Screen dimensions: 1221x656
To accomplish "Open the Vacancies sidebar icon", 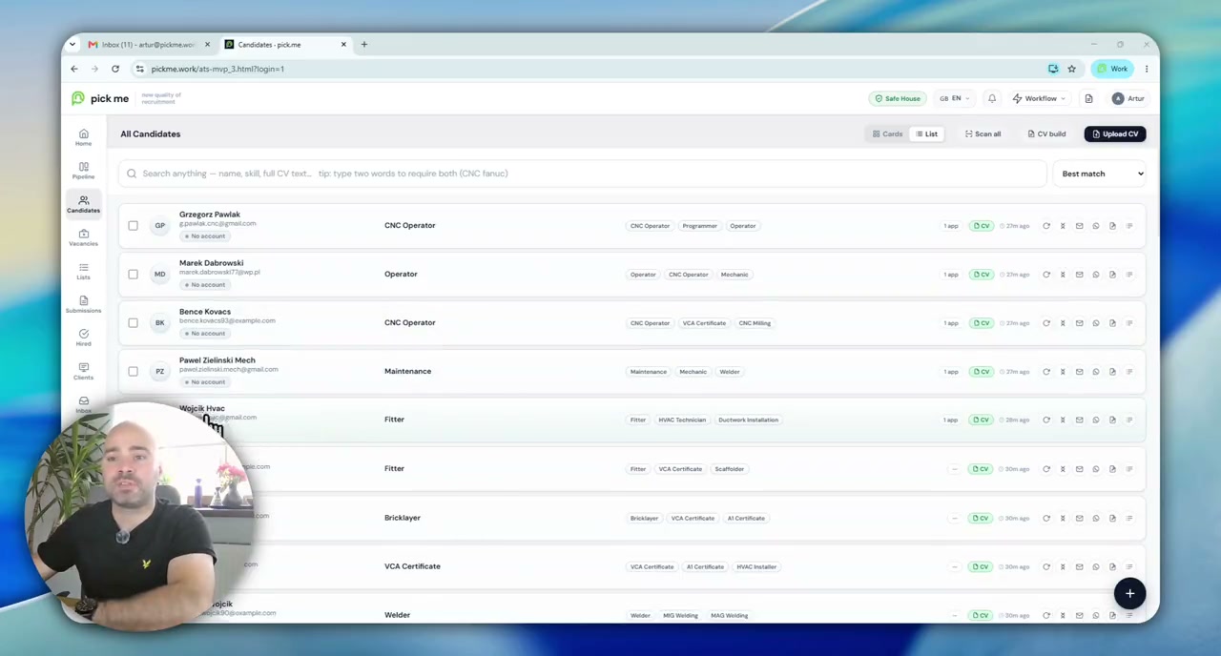I will click(83, 237).
